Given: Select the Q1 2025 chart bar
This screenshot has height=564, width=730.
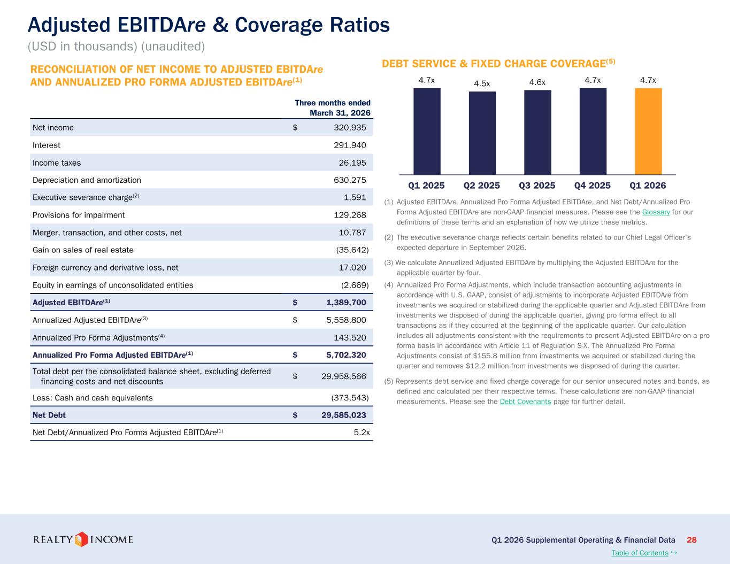Looking at the screenshot, I should click(x=427, y=132).
